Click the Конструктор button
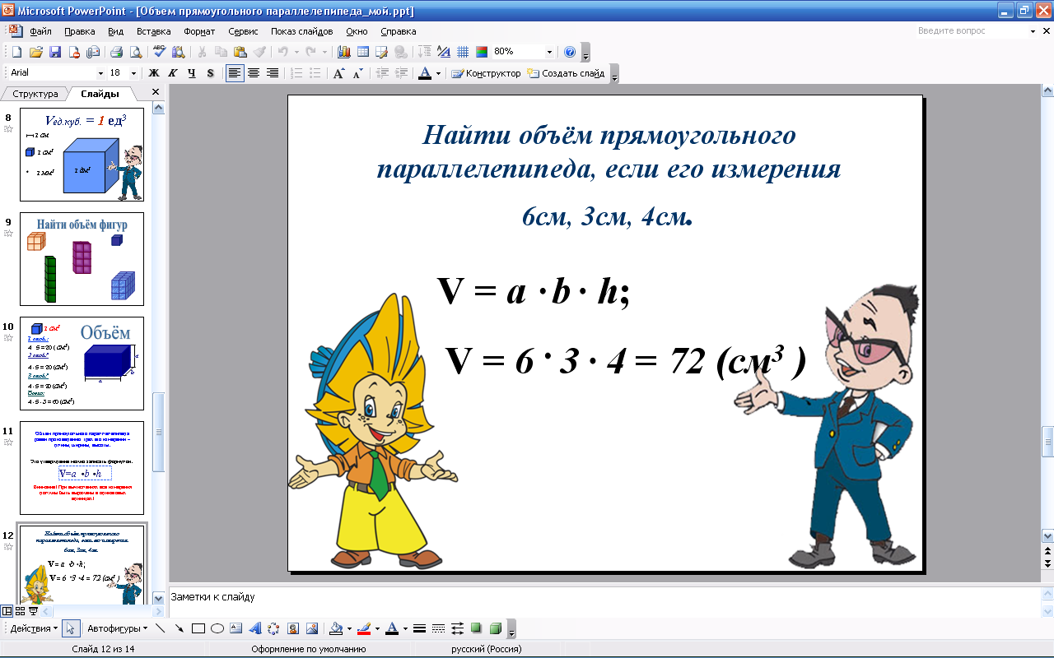This screenshot has height=658, width=1054. tap(487, 73)
